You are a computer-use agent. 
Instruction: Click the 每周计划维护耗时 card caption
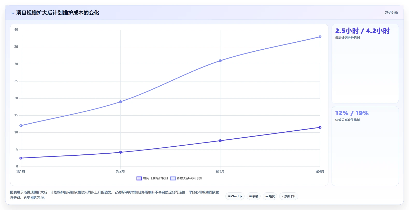348,38
